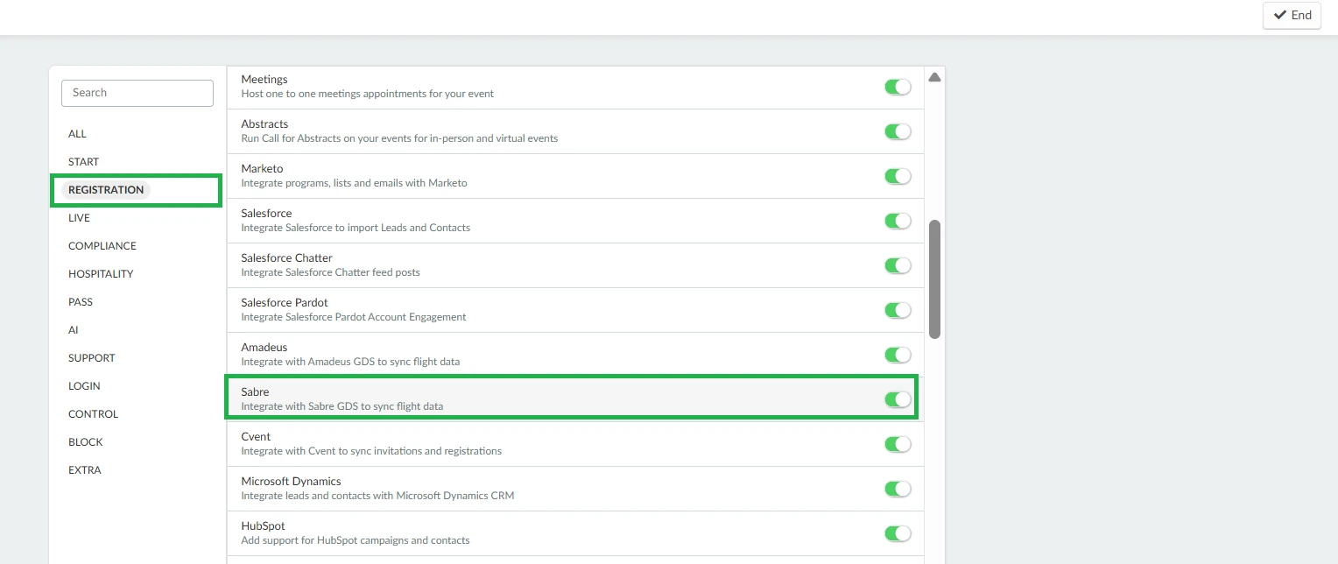Click the Amadeus row title
The height and width of the screenshot is (564, 1338).
[264, 348]
